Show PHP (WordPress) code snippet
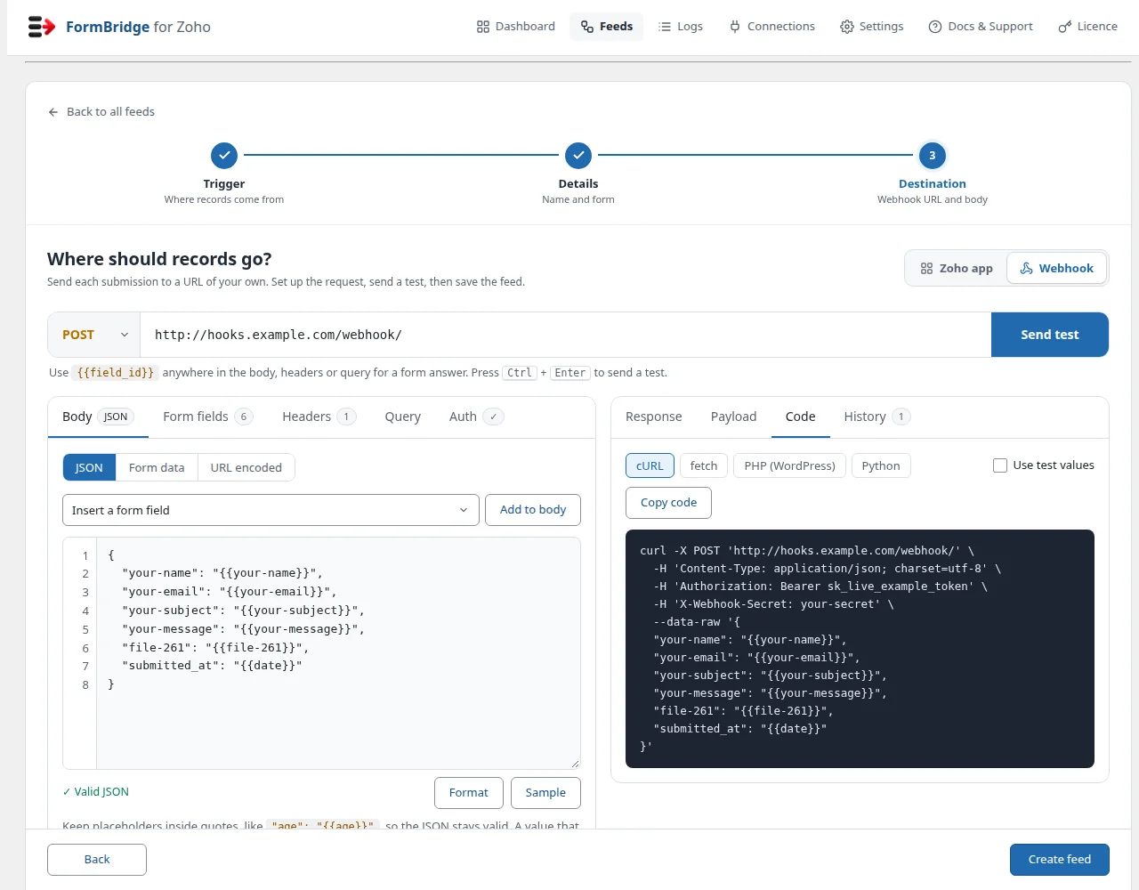 tap(789, 465)
